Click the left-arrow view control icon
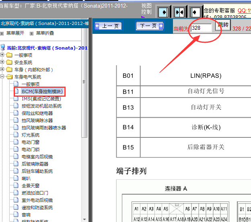 coord(195,12)
